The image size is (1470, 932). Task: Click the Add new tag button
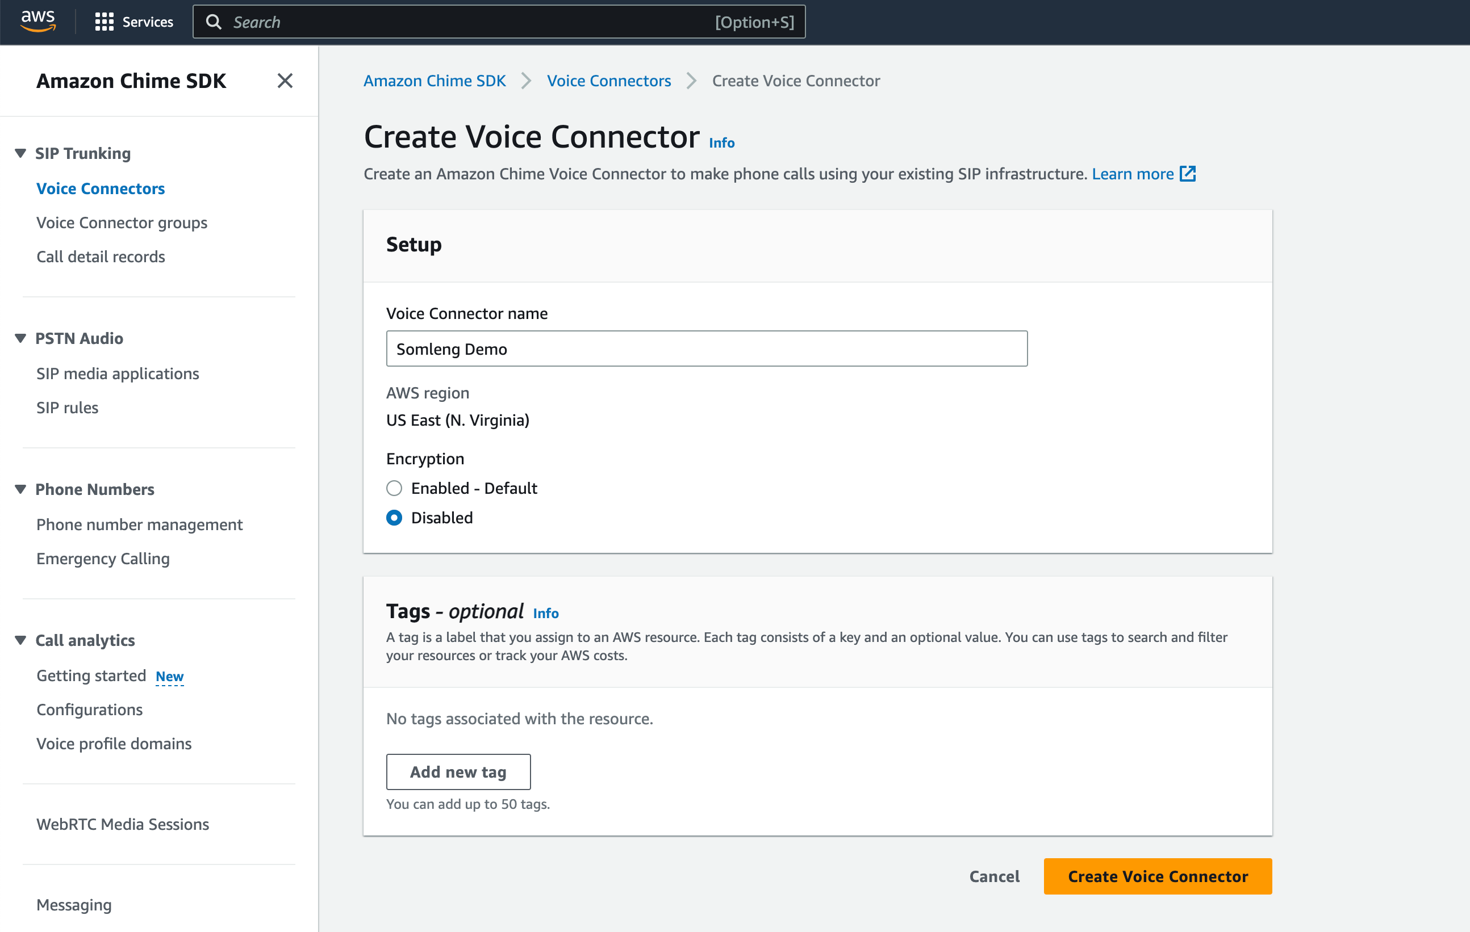point(458,771)
